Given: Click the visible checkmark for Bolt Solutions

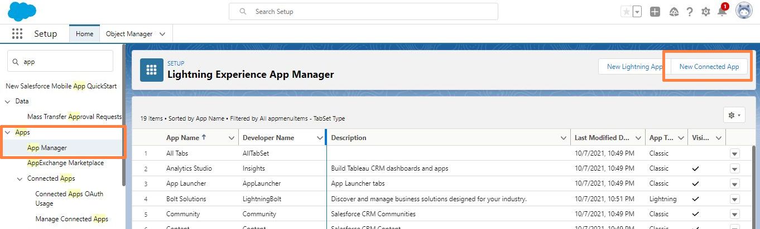Looking at the screenshot, I should (x=696, y=199).
